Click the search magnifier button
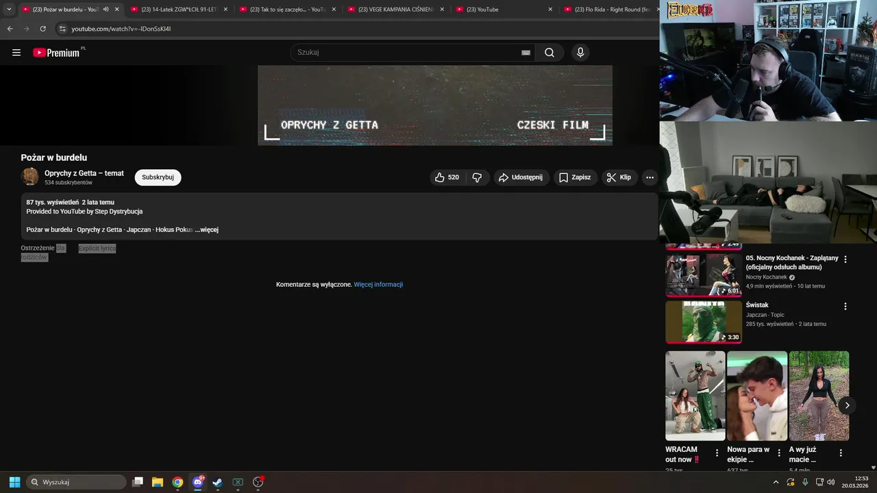Image resolution: width=877 pixels, height=493 pixels. (549, 53)
